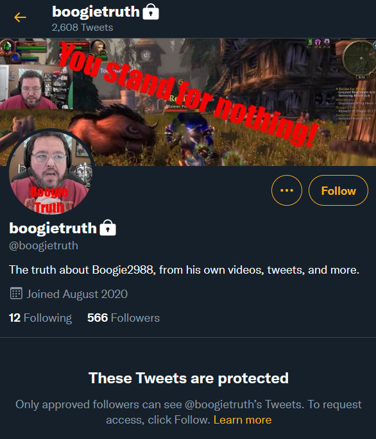Viewport: 376px width, 439px height.
Task: View the 566 Followers list
Action: [x=123, y=318]
